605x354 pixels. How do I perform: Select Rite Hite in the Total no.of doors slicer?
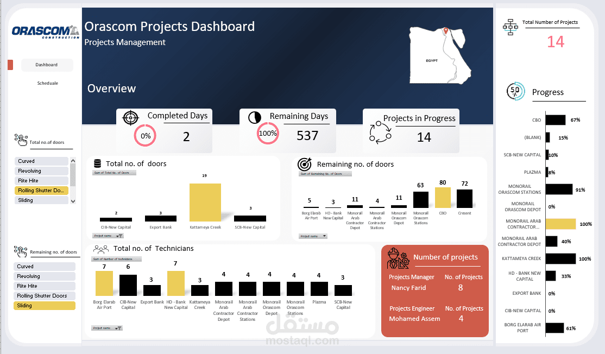41,180
